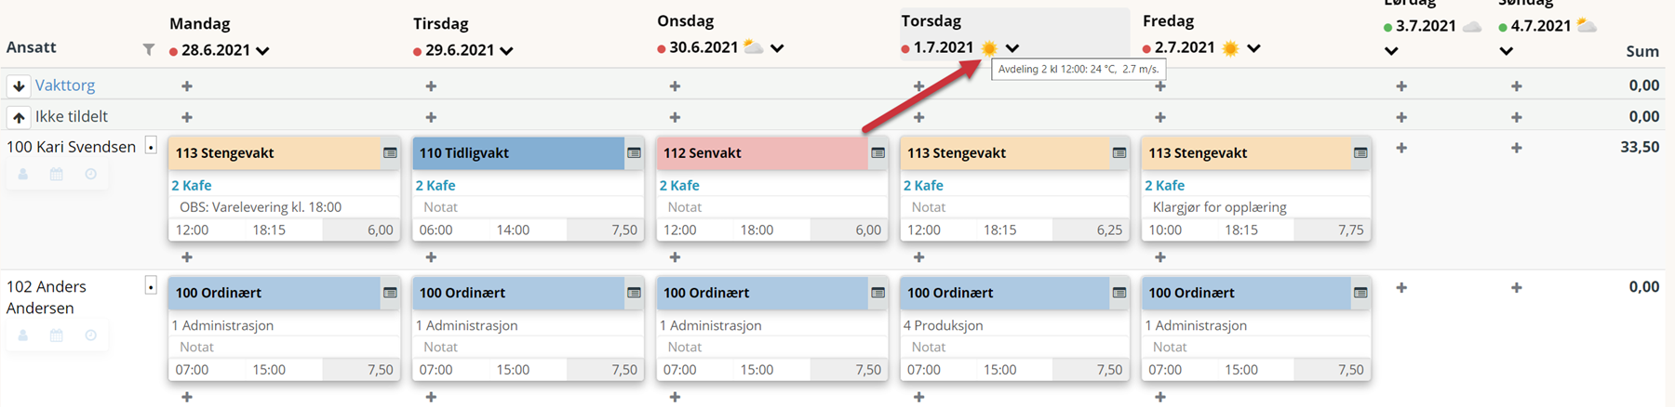Click the sun weather icon on Torsdag 1.7.2021
1675x407 pixels.
[989, 47]
